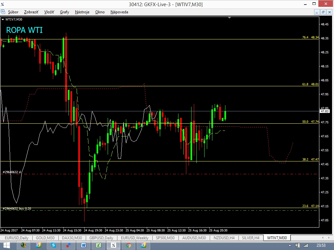This screenshot has width=334, height=250.
Task: Switch to Word in the taskbar
Action: click(x=83, y=245)
